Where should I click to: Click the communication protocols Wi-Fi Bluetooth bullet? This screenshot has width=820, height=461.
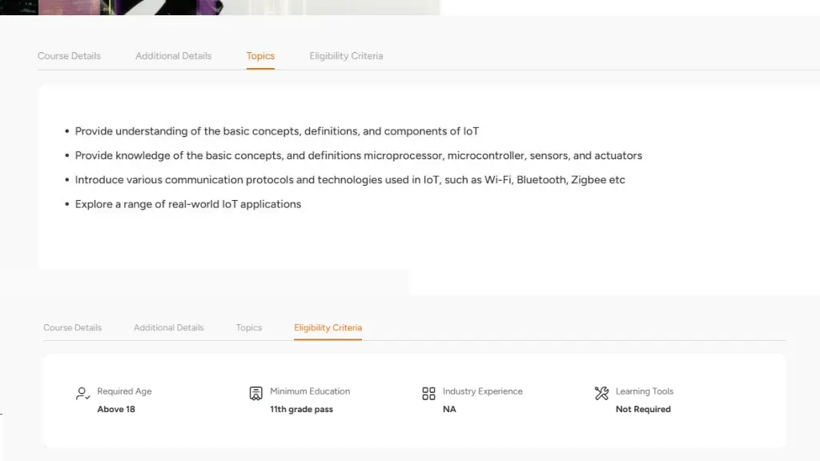point(350,180)
